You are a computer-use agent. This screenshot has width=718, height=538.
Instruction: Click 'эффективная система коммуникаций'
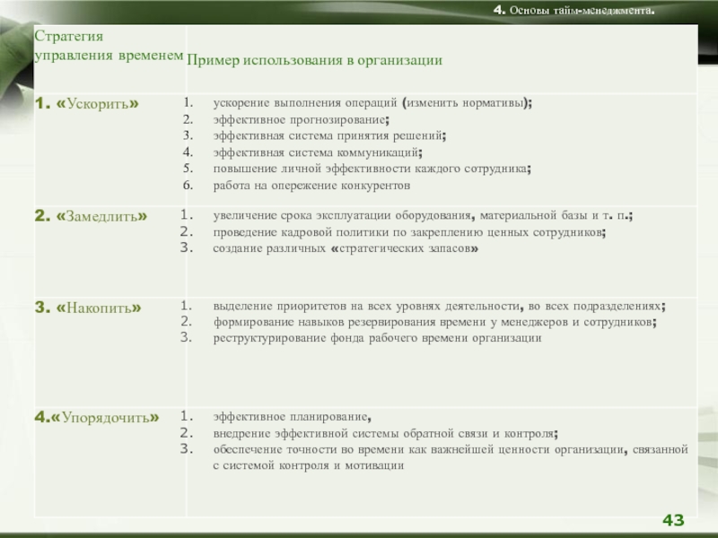[318, 152]
